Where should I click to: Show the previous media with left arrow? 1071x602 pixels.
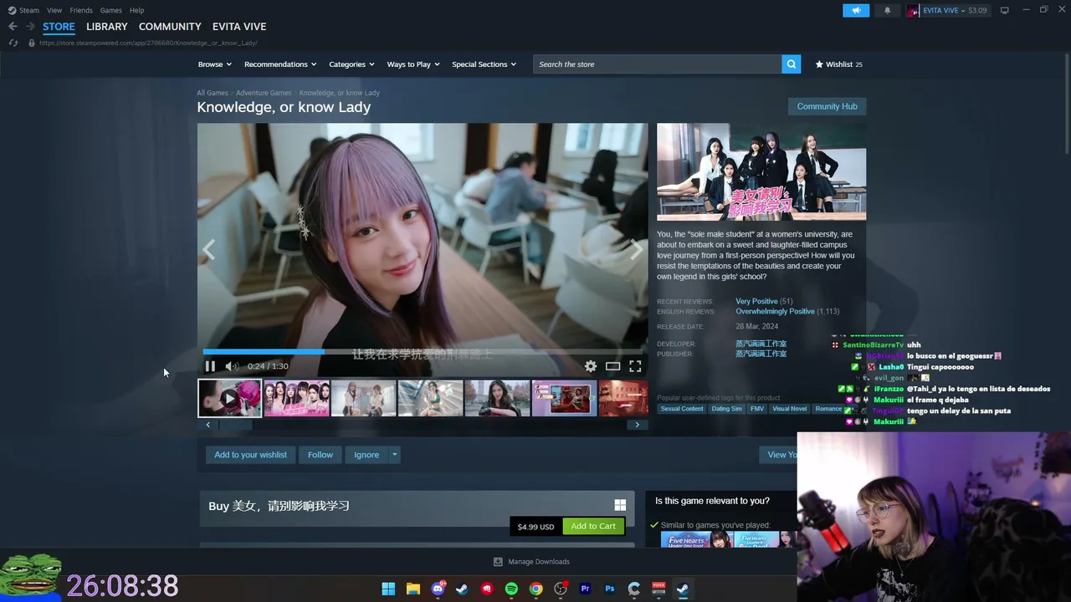(x=208, y=250)
